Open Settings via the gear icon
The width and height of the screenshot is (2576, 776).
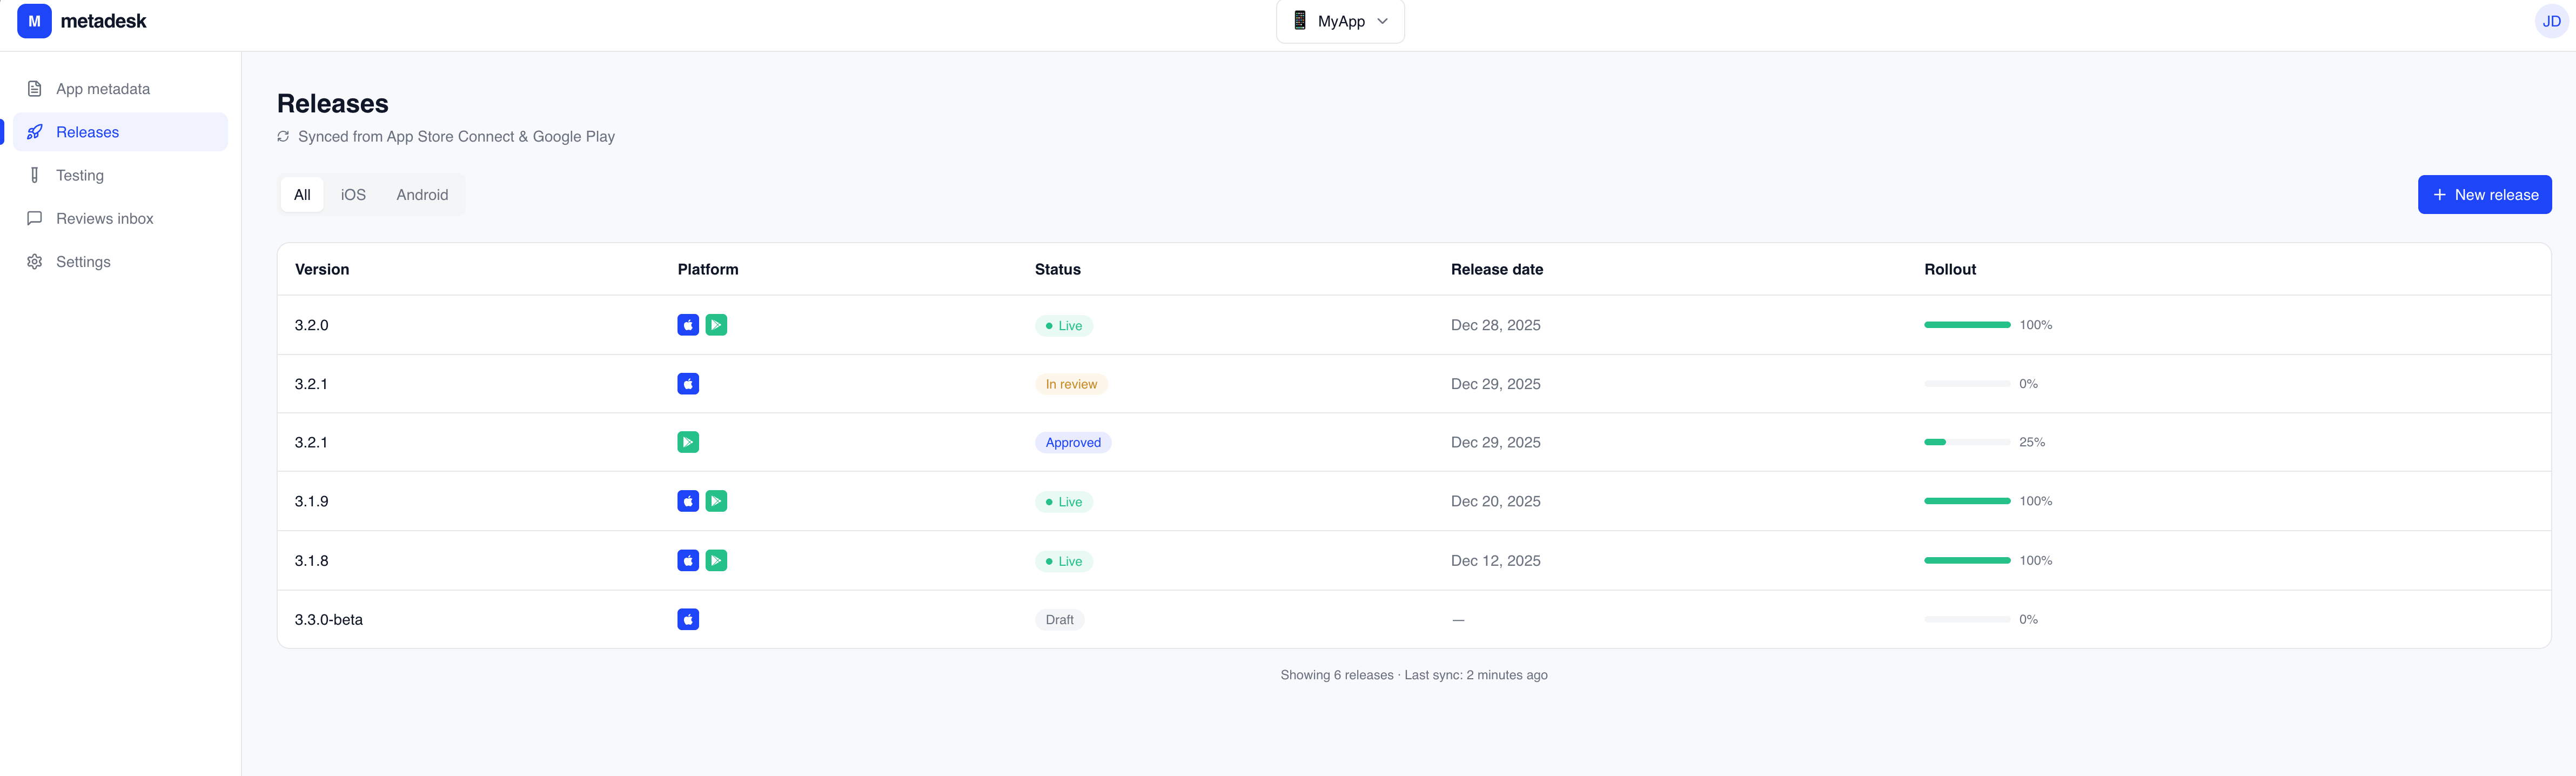point(34,261)
